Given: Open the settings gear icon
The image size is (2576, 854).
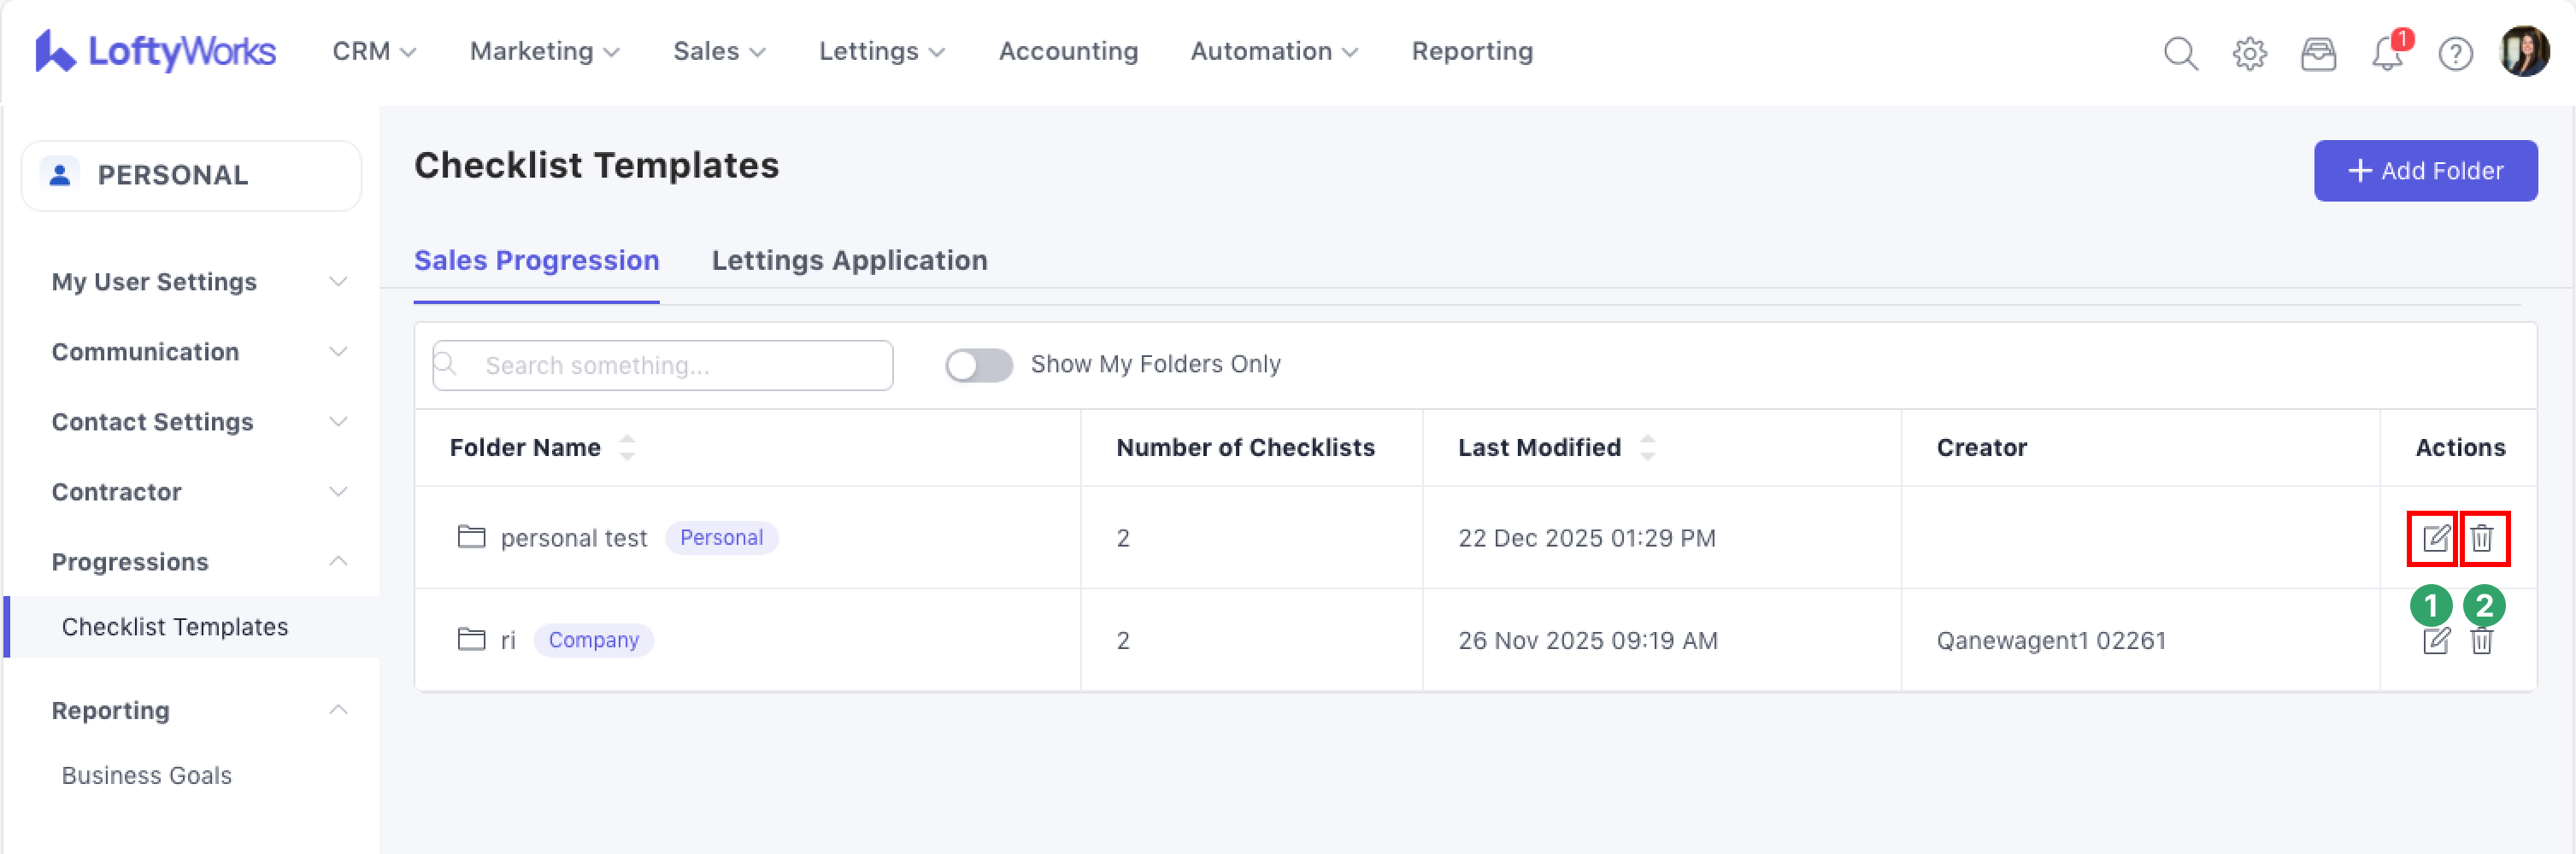Looking at the screenshot, I should [2250, 53].
